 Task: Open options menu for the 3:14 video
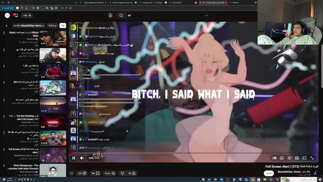coord(4,66)
